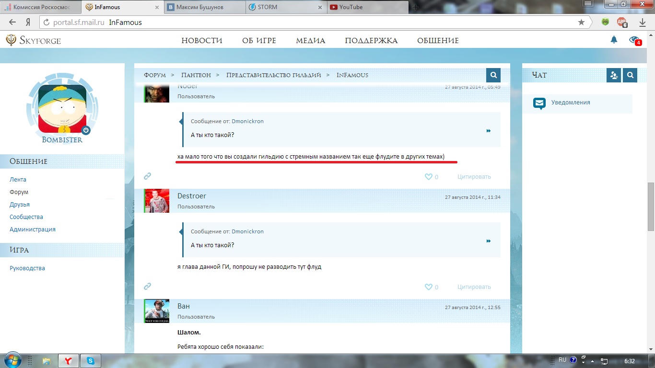The image size is (655, 368).
Task: Open Руководства under Игра
Action: [x=27, y=268]
